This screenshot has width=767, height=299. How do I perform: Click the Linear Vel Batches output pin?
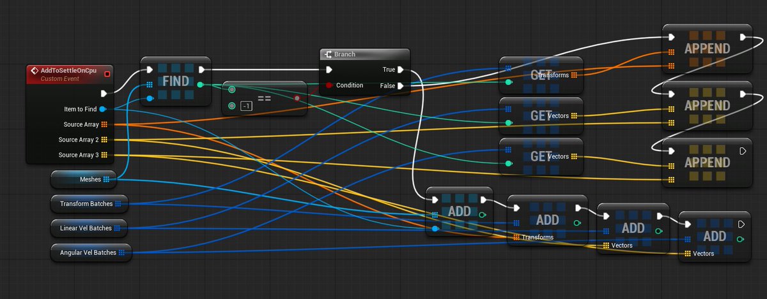118,228
